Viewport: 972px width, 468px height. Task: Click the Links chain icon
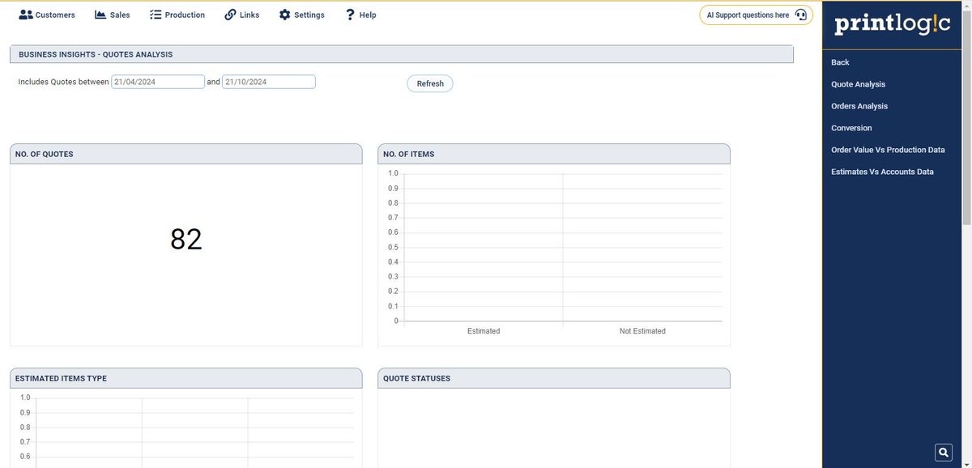[230, 15]
